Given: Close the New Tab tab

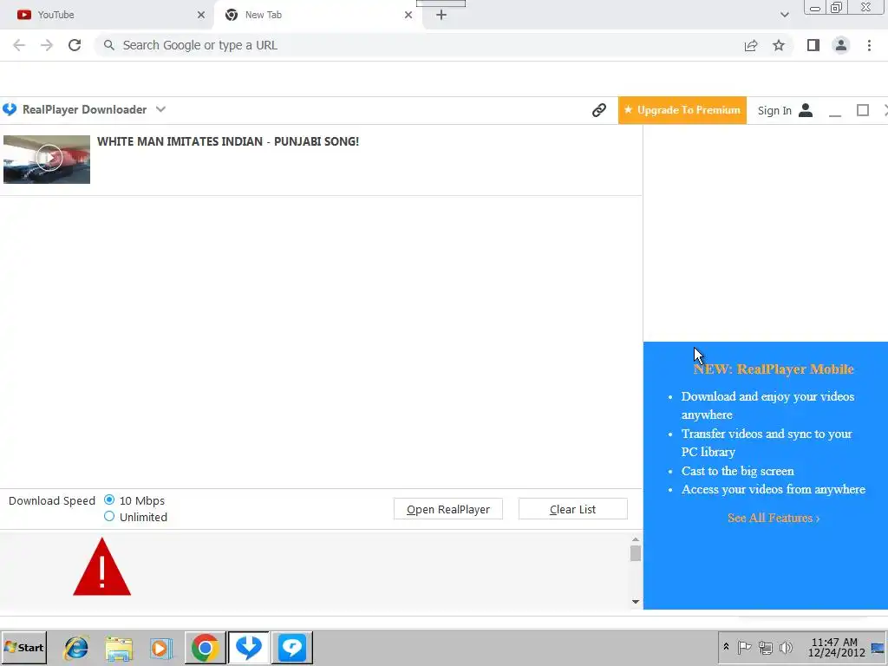Looking at the screenshot, I should (x=408, y=15).
